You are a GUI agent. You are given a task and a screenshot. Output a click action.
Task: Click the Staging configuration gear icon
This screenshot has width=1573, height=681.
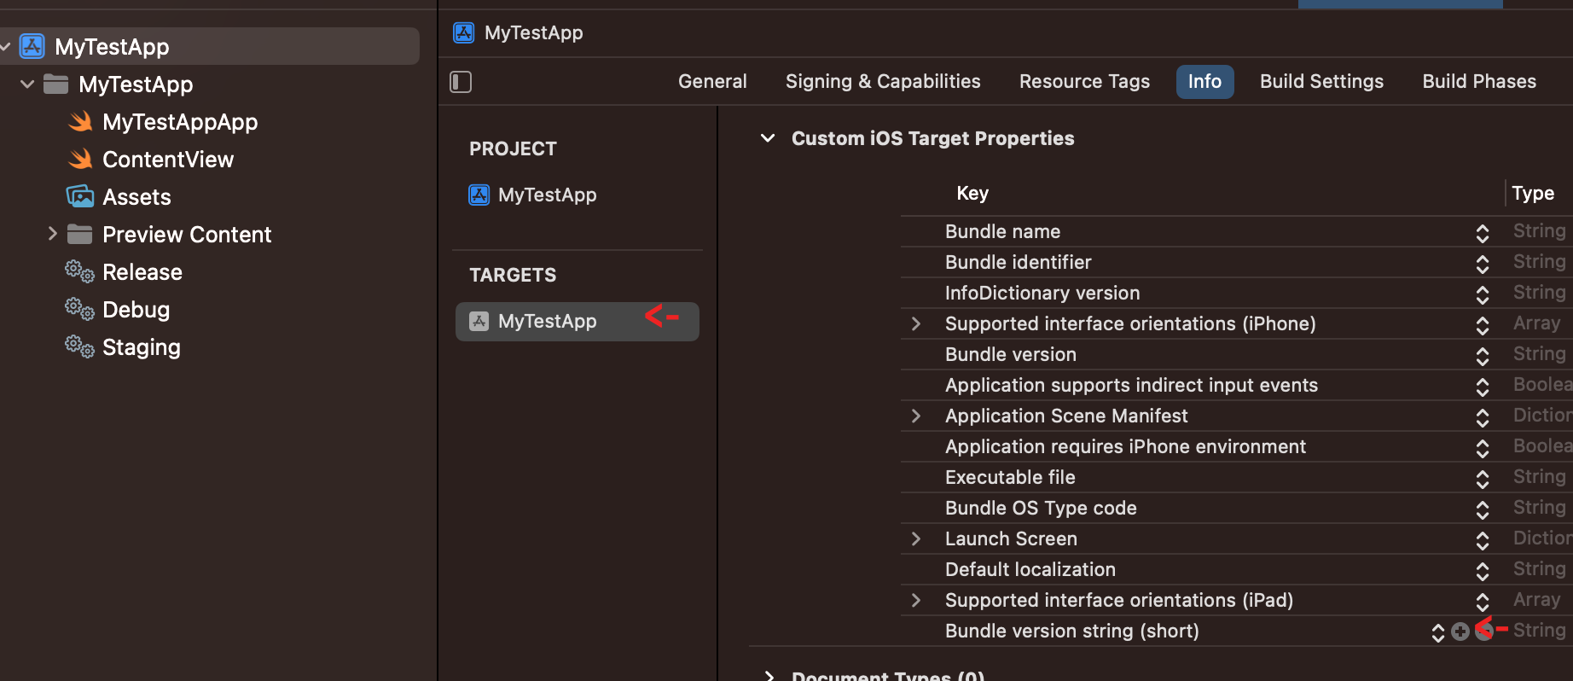click(x=79, y=347)
